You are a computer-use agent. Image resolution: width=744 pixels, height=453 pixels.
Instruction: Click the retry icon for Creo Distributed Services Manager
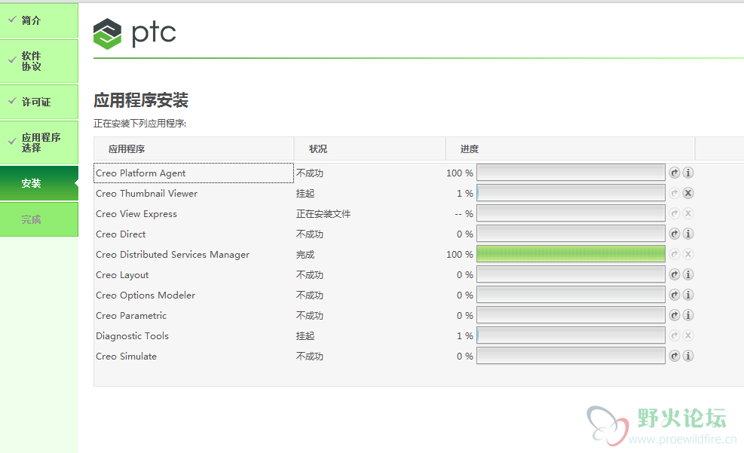tap(674, 254)
